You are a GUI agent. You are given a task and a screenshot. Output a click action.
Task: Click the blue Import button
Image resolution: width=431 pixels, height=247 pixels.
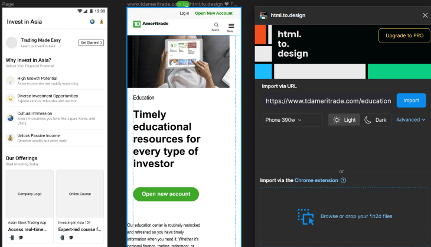pyautogui.click(x=411, y=100)
